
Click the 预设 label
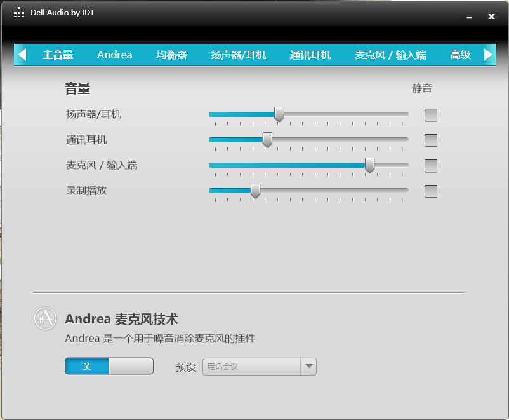(x=186, y=367)
